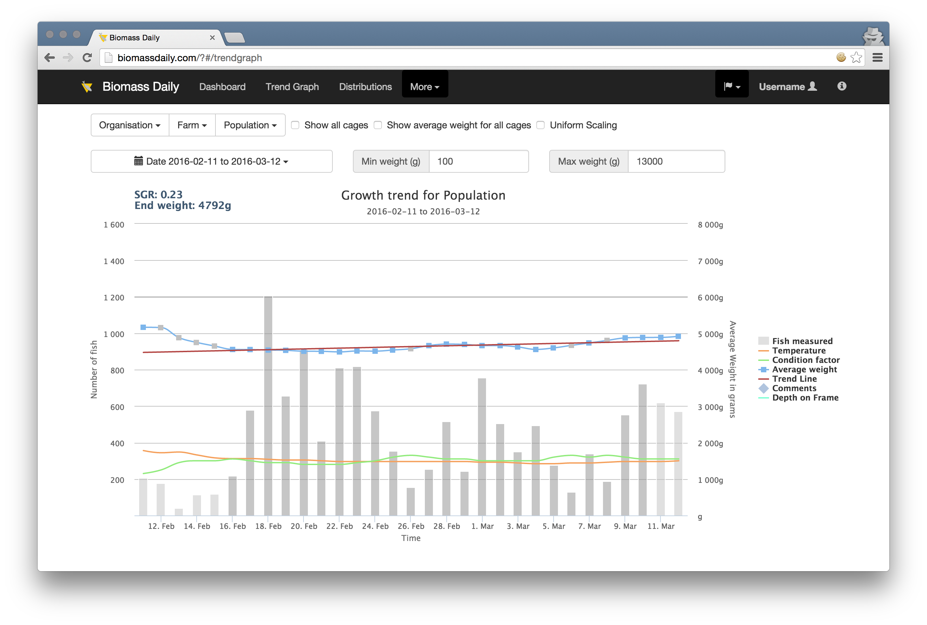Click the SGR: 0.23 label
The width and height of the screenshot is (927, 625).
158,195
